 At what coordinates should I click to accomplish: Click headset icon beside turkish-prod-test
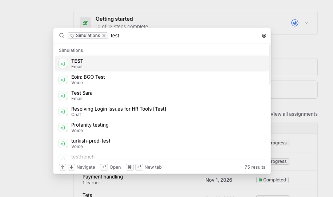click(x=63, y=143)
